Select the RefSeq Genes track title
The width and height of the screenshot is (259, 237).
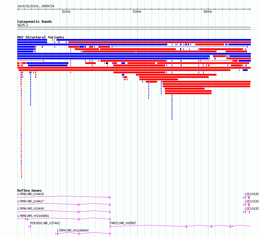(x=29, y=190)
